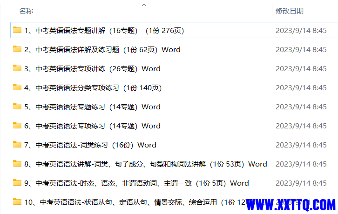This screenshot has width=338, height=214.
Task: Click folder icon of 5、中考英语语法专题练习
Action: [x=17, y=106]
